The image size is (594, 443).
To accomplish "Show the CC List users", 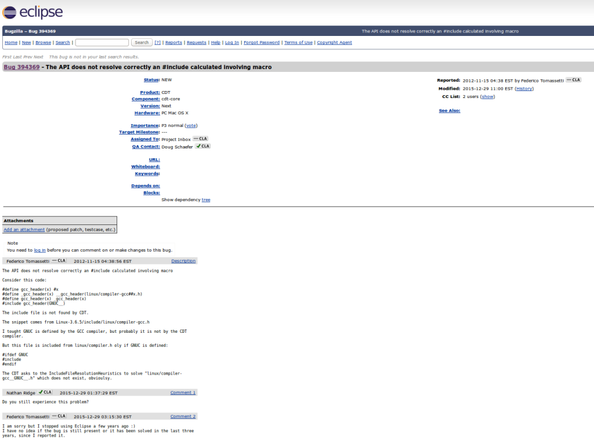I will click(x=487, y=97).
